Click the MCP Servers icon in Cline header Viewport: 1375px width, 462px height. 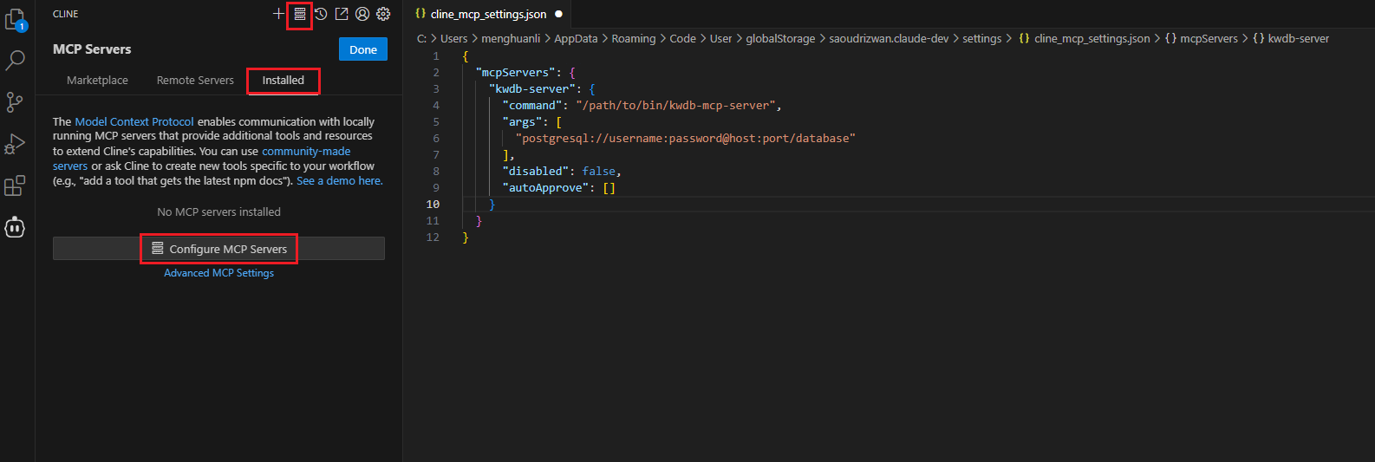(300, 14)
